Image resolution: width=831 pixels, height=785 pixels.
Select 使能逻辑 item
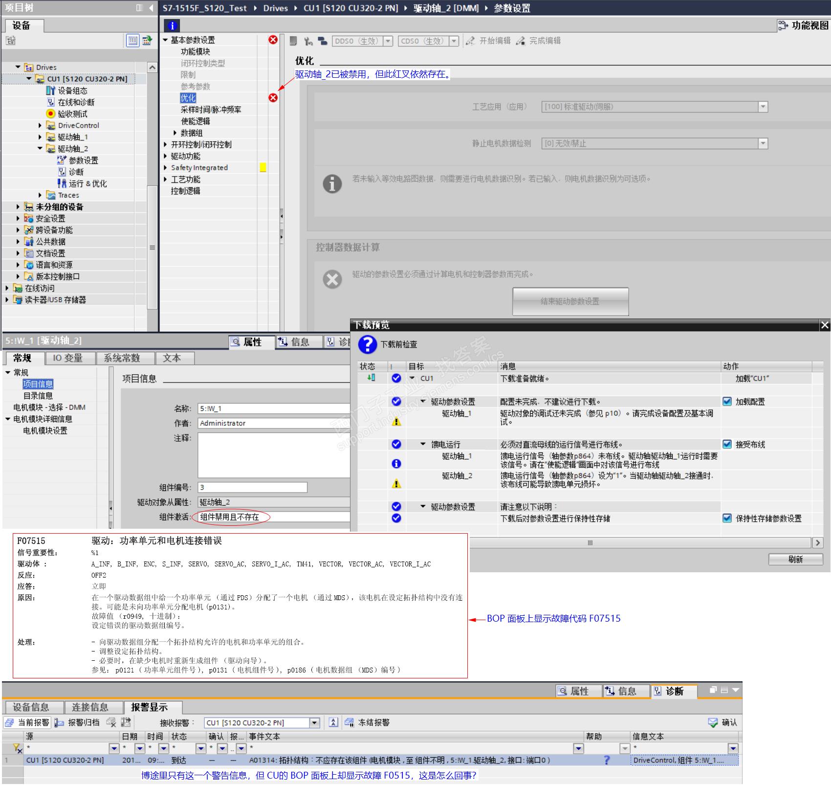click(x=196, y=121)
